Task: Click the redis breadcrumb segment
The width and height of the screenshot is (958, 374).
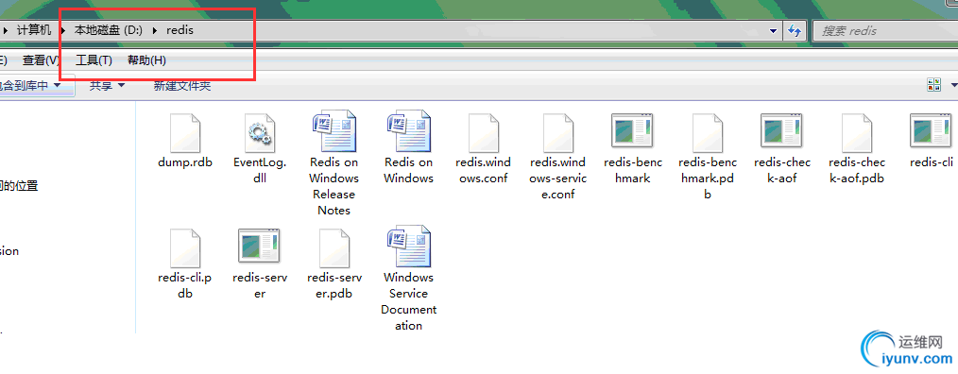Action: pos(180,30)
